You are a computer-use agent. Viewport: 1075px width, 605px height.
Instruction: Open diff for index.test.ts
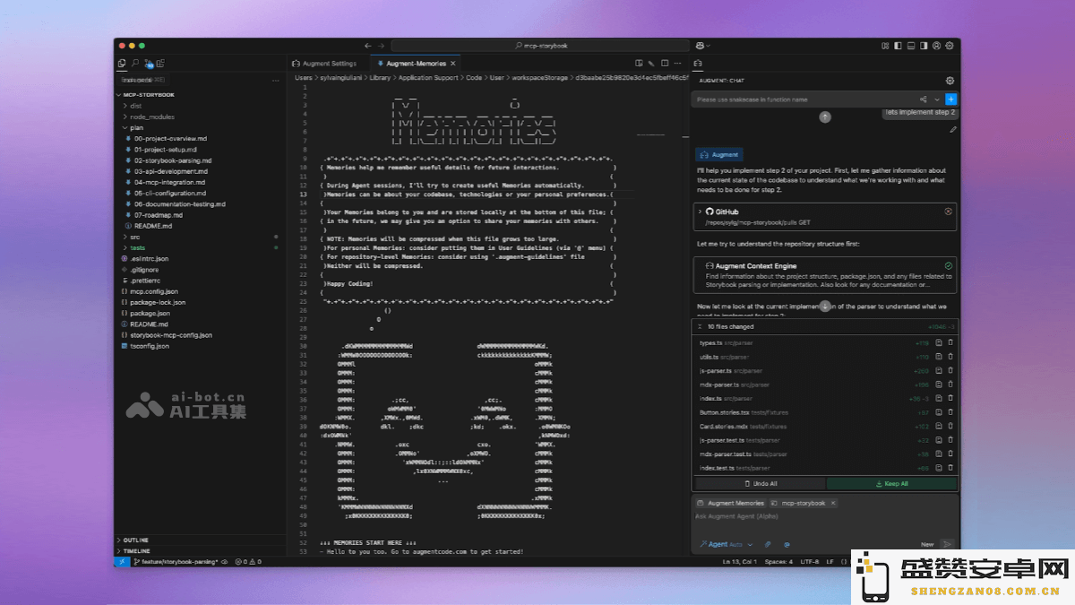[938, 468]
